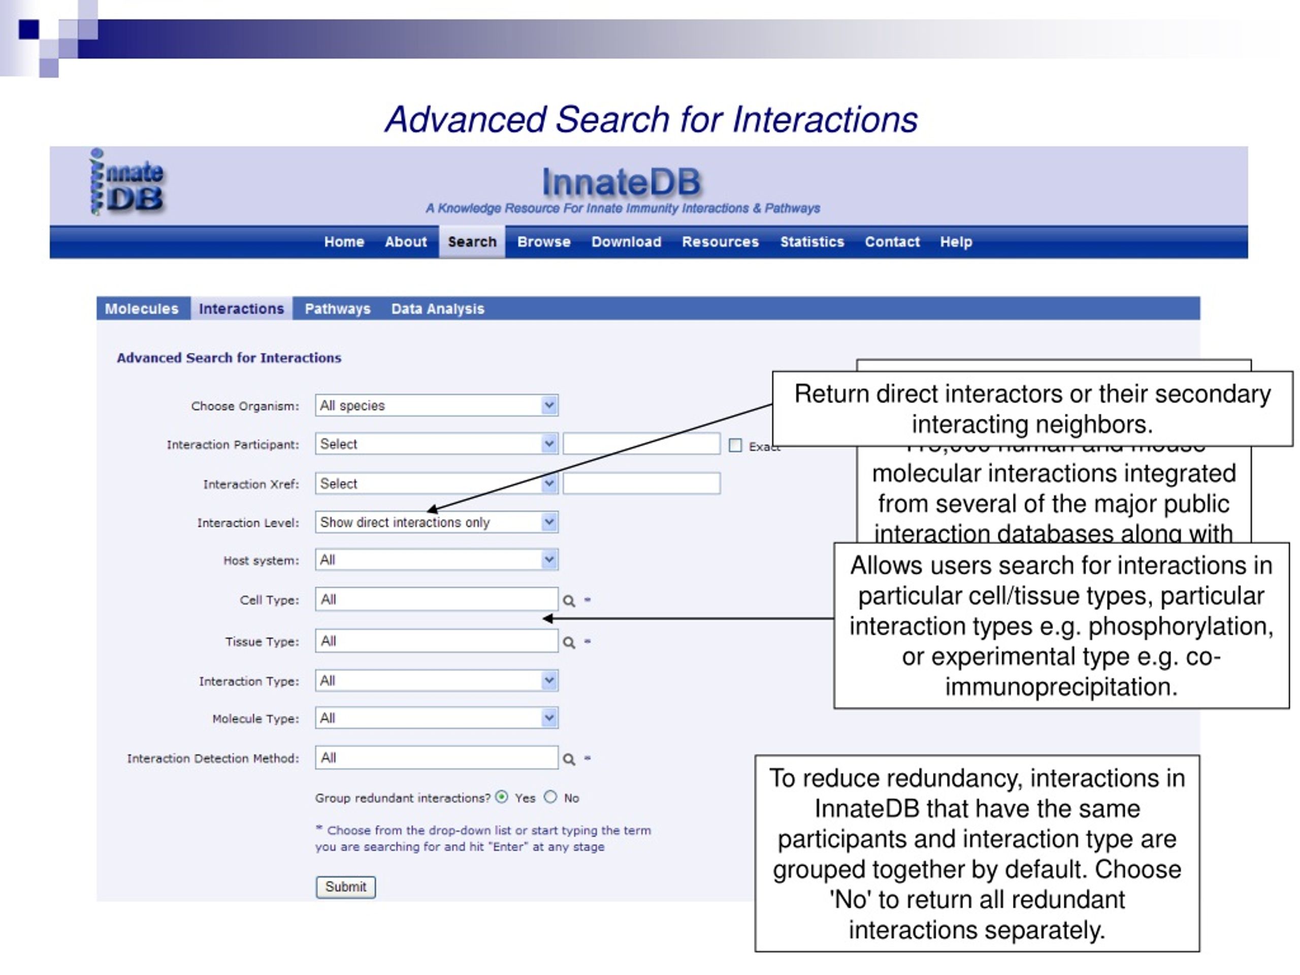Click the 'Choose Organism:' label
The height and width of the screenshot is (975, 1300).
pyautogui.click(x=245, y=406)
